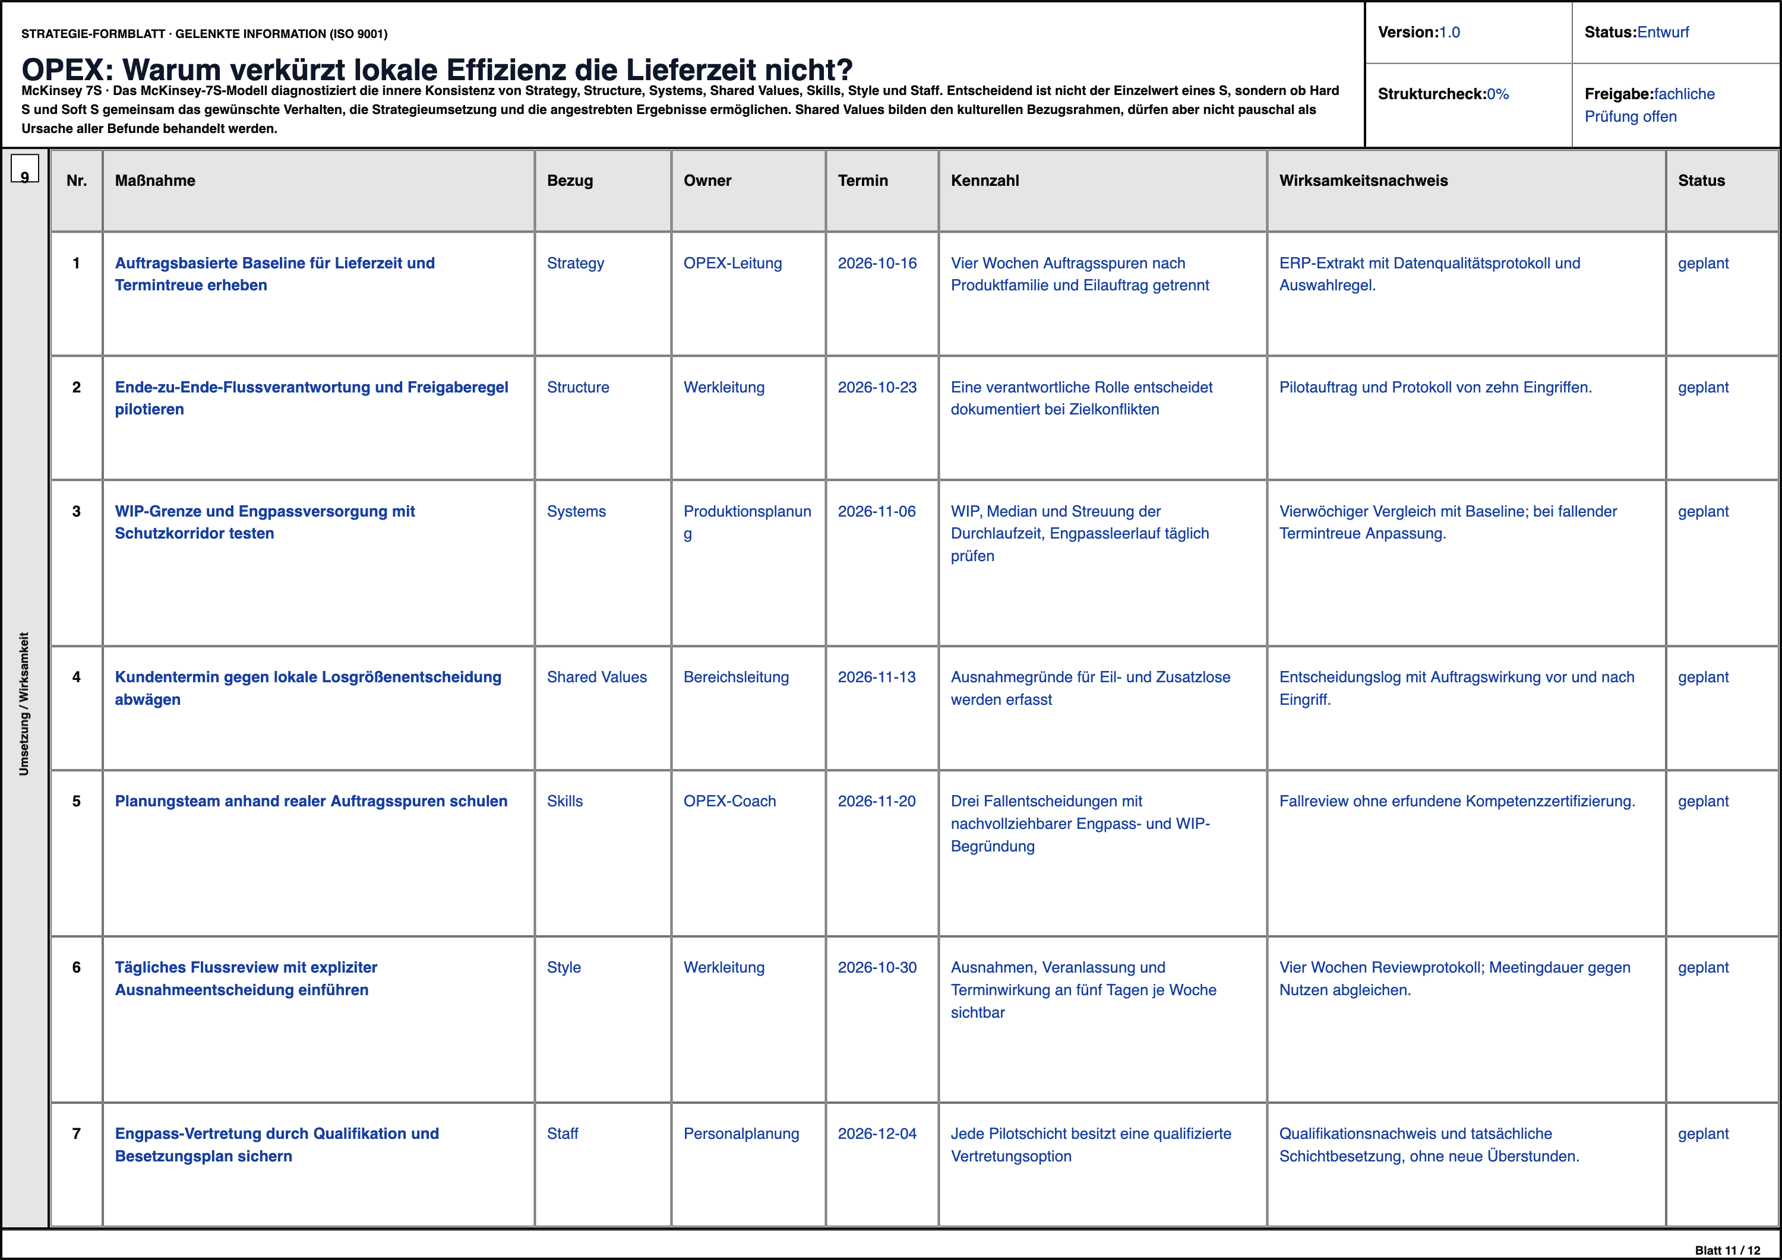Click the Version value 1.0

pos(1449,33)
